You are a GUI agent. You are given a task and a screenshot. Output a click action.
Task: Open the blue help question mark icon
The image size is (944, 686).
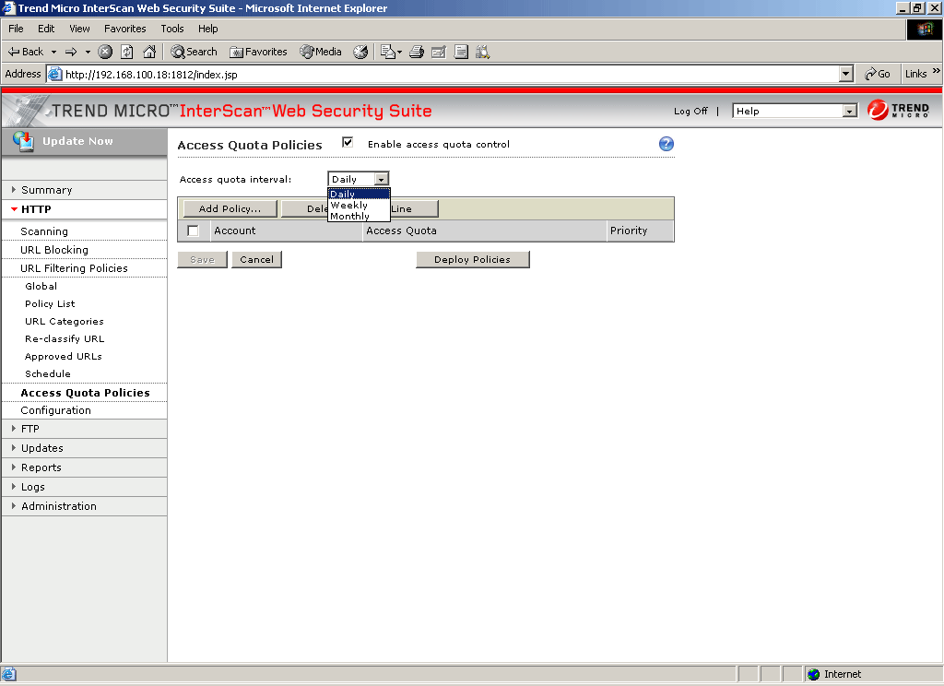[x=667, y=144]
